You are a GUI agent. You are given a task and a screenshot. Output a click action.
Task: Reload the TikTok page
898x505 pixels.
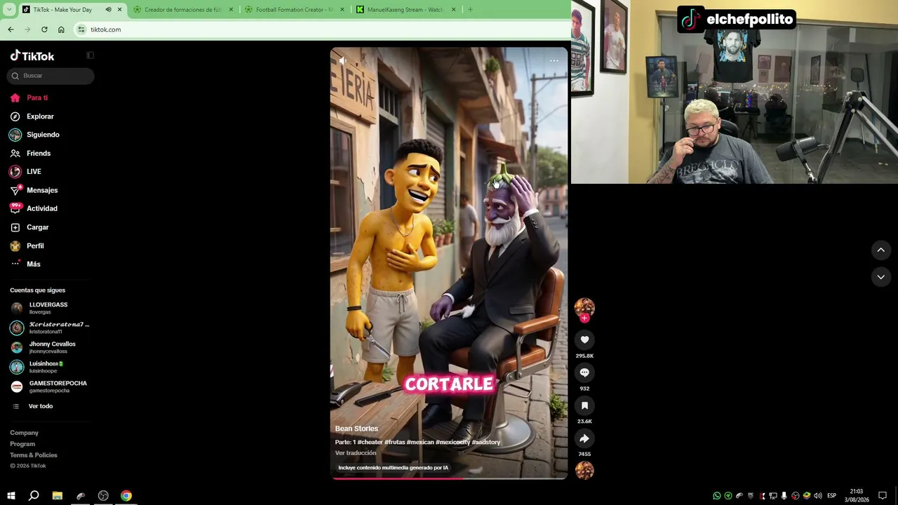click(44, 29)
